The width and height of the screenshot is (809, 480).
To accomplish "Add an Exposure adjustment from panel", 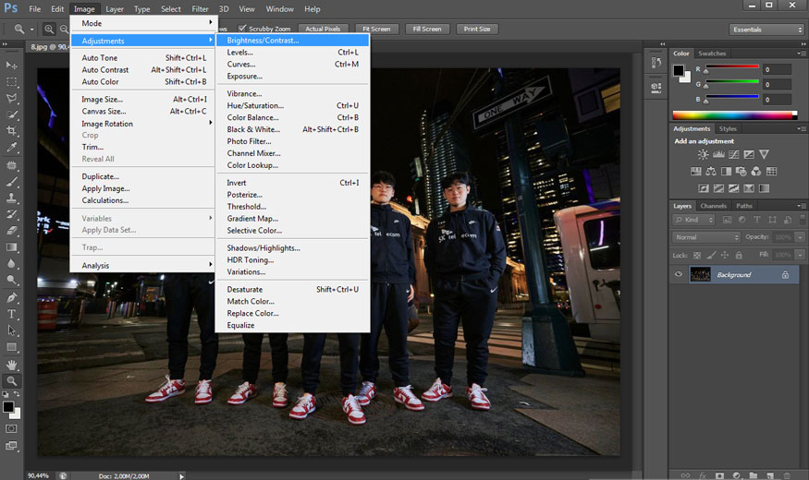I will [749, 154].
